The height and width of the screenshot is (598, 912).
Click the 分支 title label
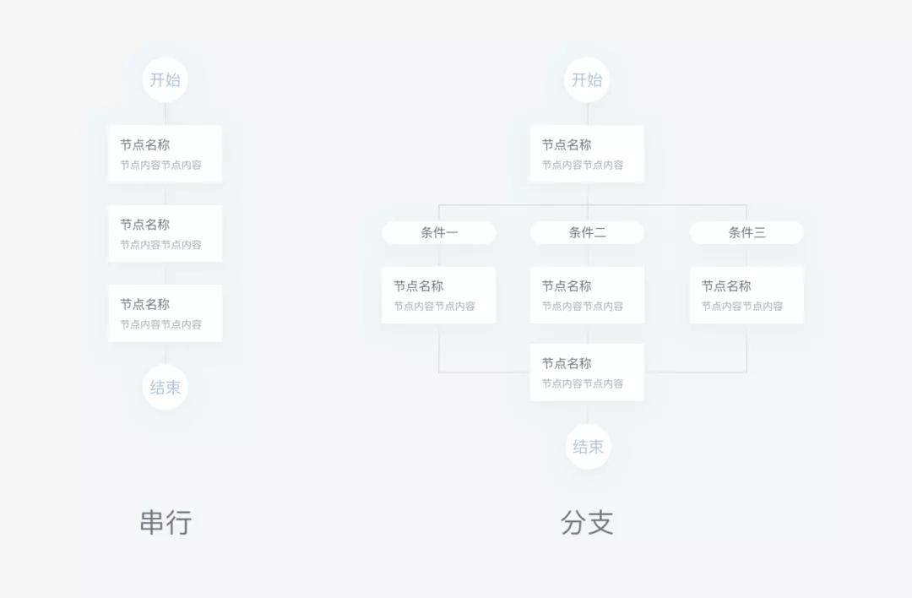point(587,522)
